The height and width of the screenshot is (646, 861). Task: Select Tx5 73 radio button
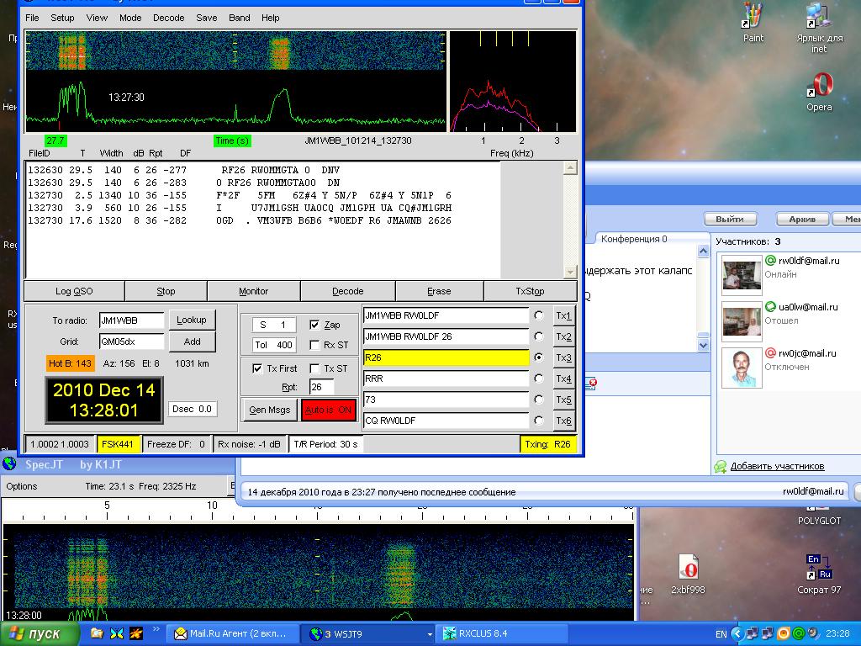click(x=539, y=400)
